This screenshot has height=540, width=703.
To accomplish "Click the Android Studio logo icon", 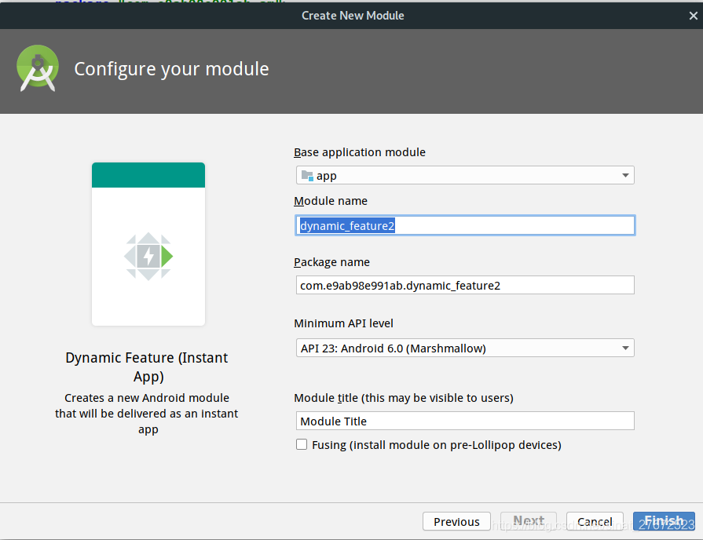I will (x=38, y=68).
